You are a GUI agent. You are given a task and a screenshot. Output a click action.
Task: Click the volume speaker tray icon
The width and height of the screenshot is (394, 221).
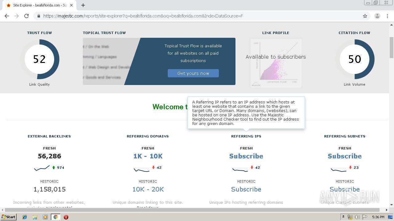click(357, 217)
